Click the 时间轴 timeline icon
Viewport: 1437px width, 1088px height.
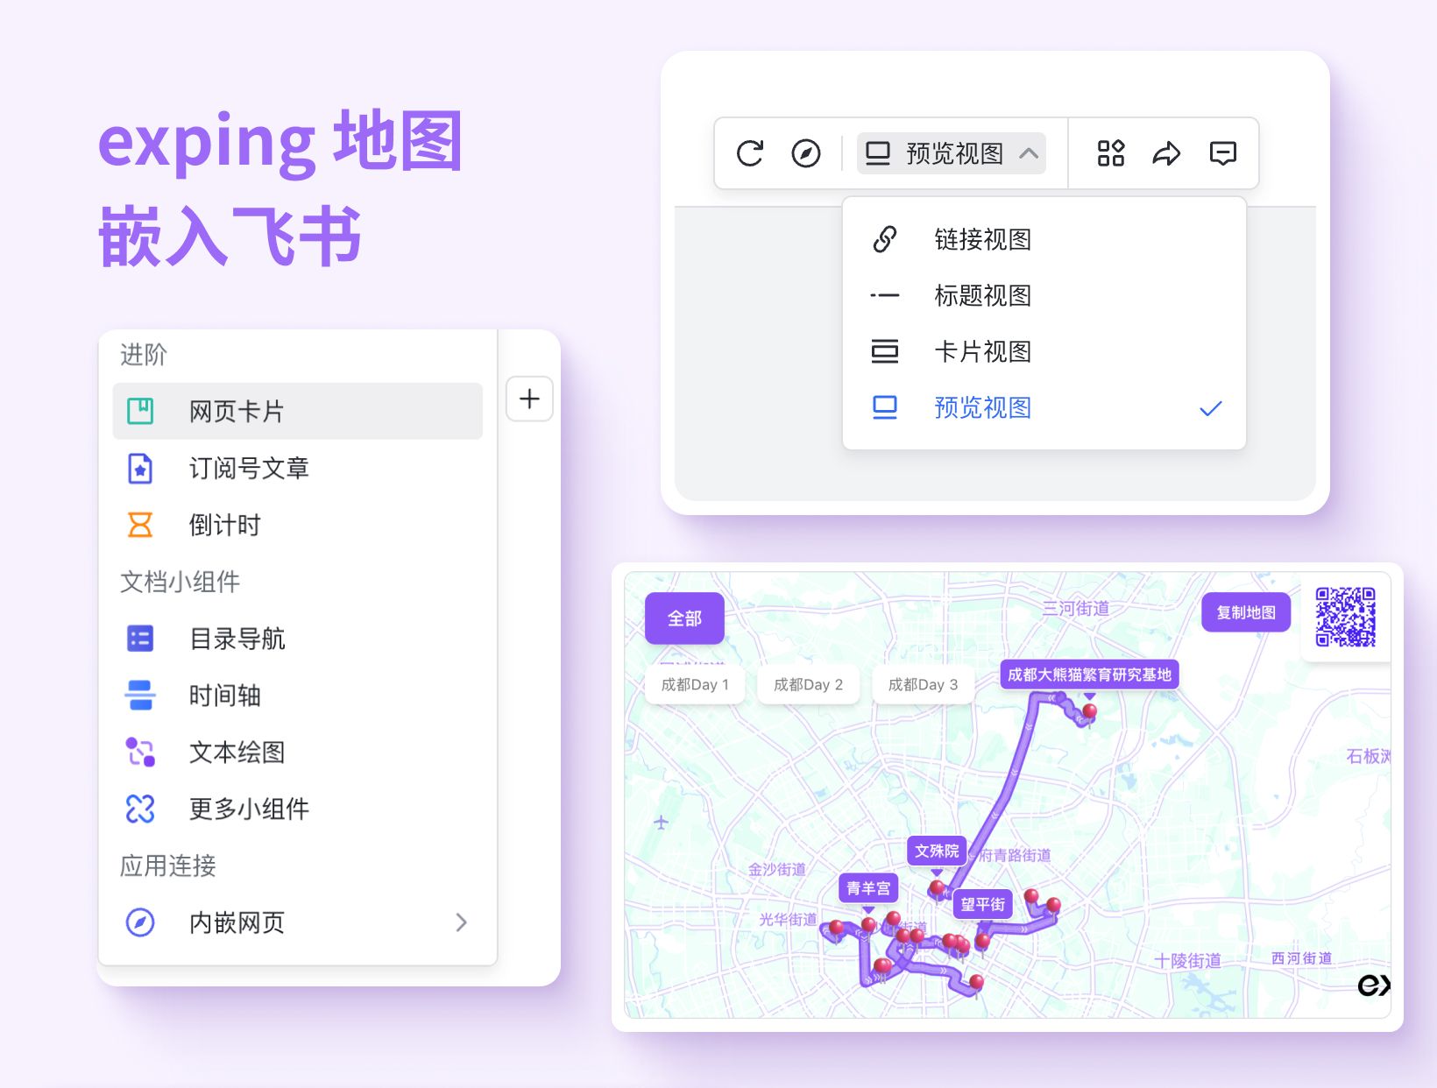point(140,696)
